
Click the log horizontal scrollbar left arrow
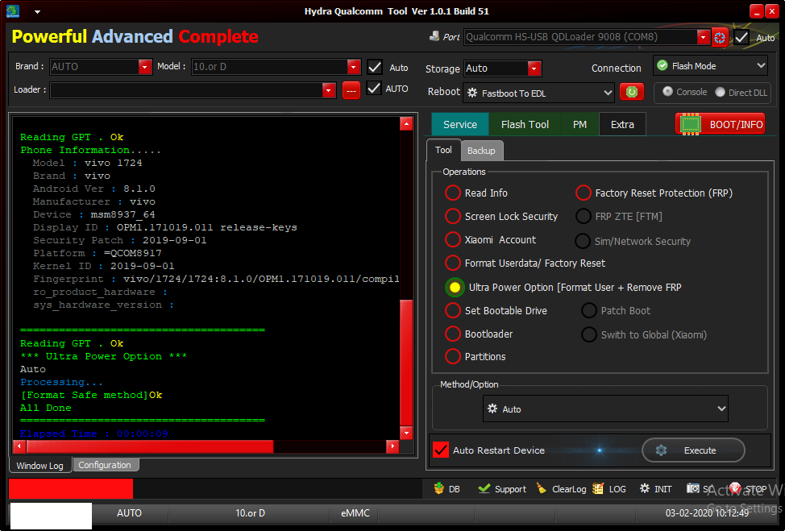pyautogui.click(x=19, y=446)
